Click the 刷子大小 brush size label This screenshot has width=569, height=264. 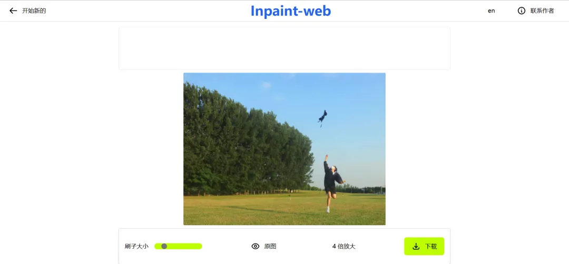pyautogui.click(x=136, y=246)
